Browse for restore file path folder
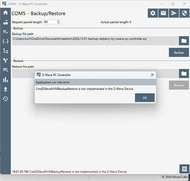The image size is (190, 181). (184, 73)
